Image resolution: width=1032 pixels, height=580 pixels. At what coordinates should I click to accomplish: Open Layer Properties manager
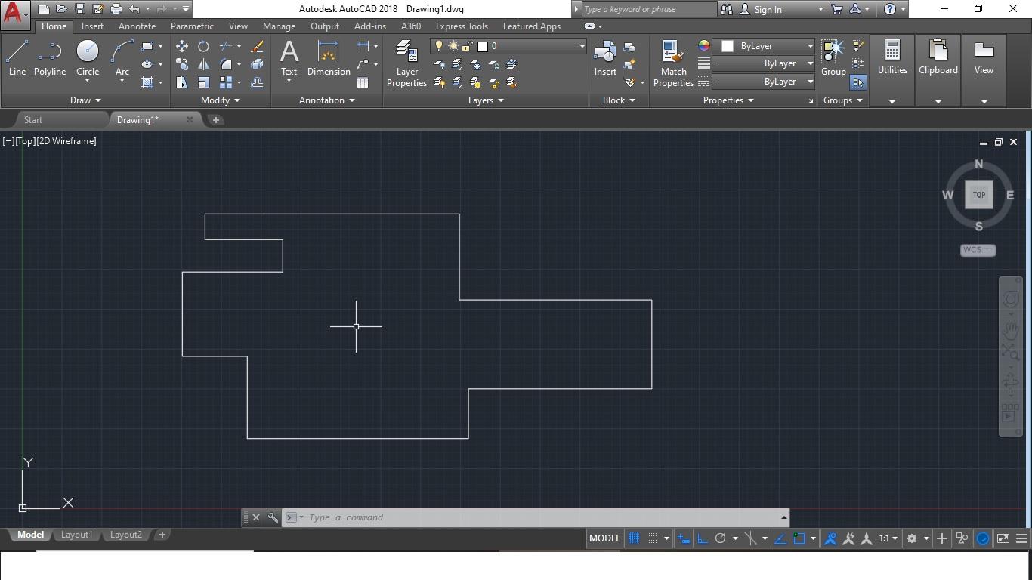(406, 64)
